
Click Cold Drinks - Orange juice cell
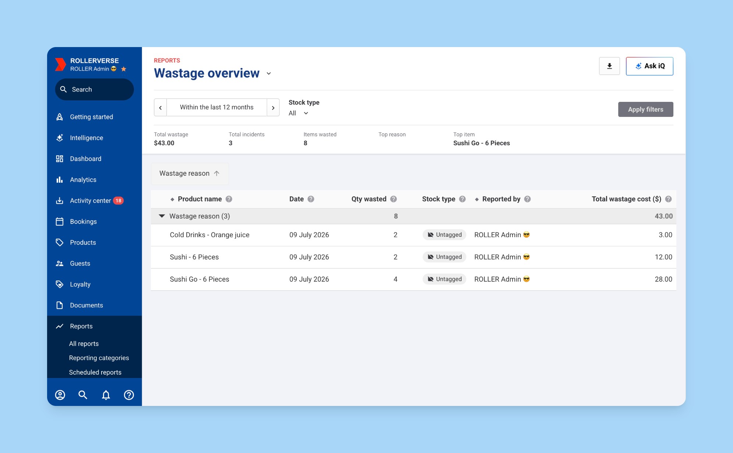(x=210, y=235)
